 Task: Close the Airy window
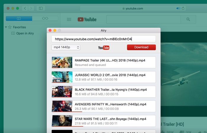50,30
